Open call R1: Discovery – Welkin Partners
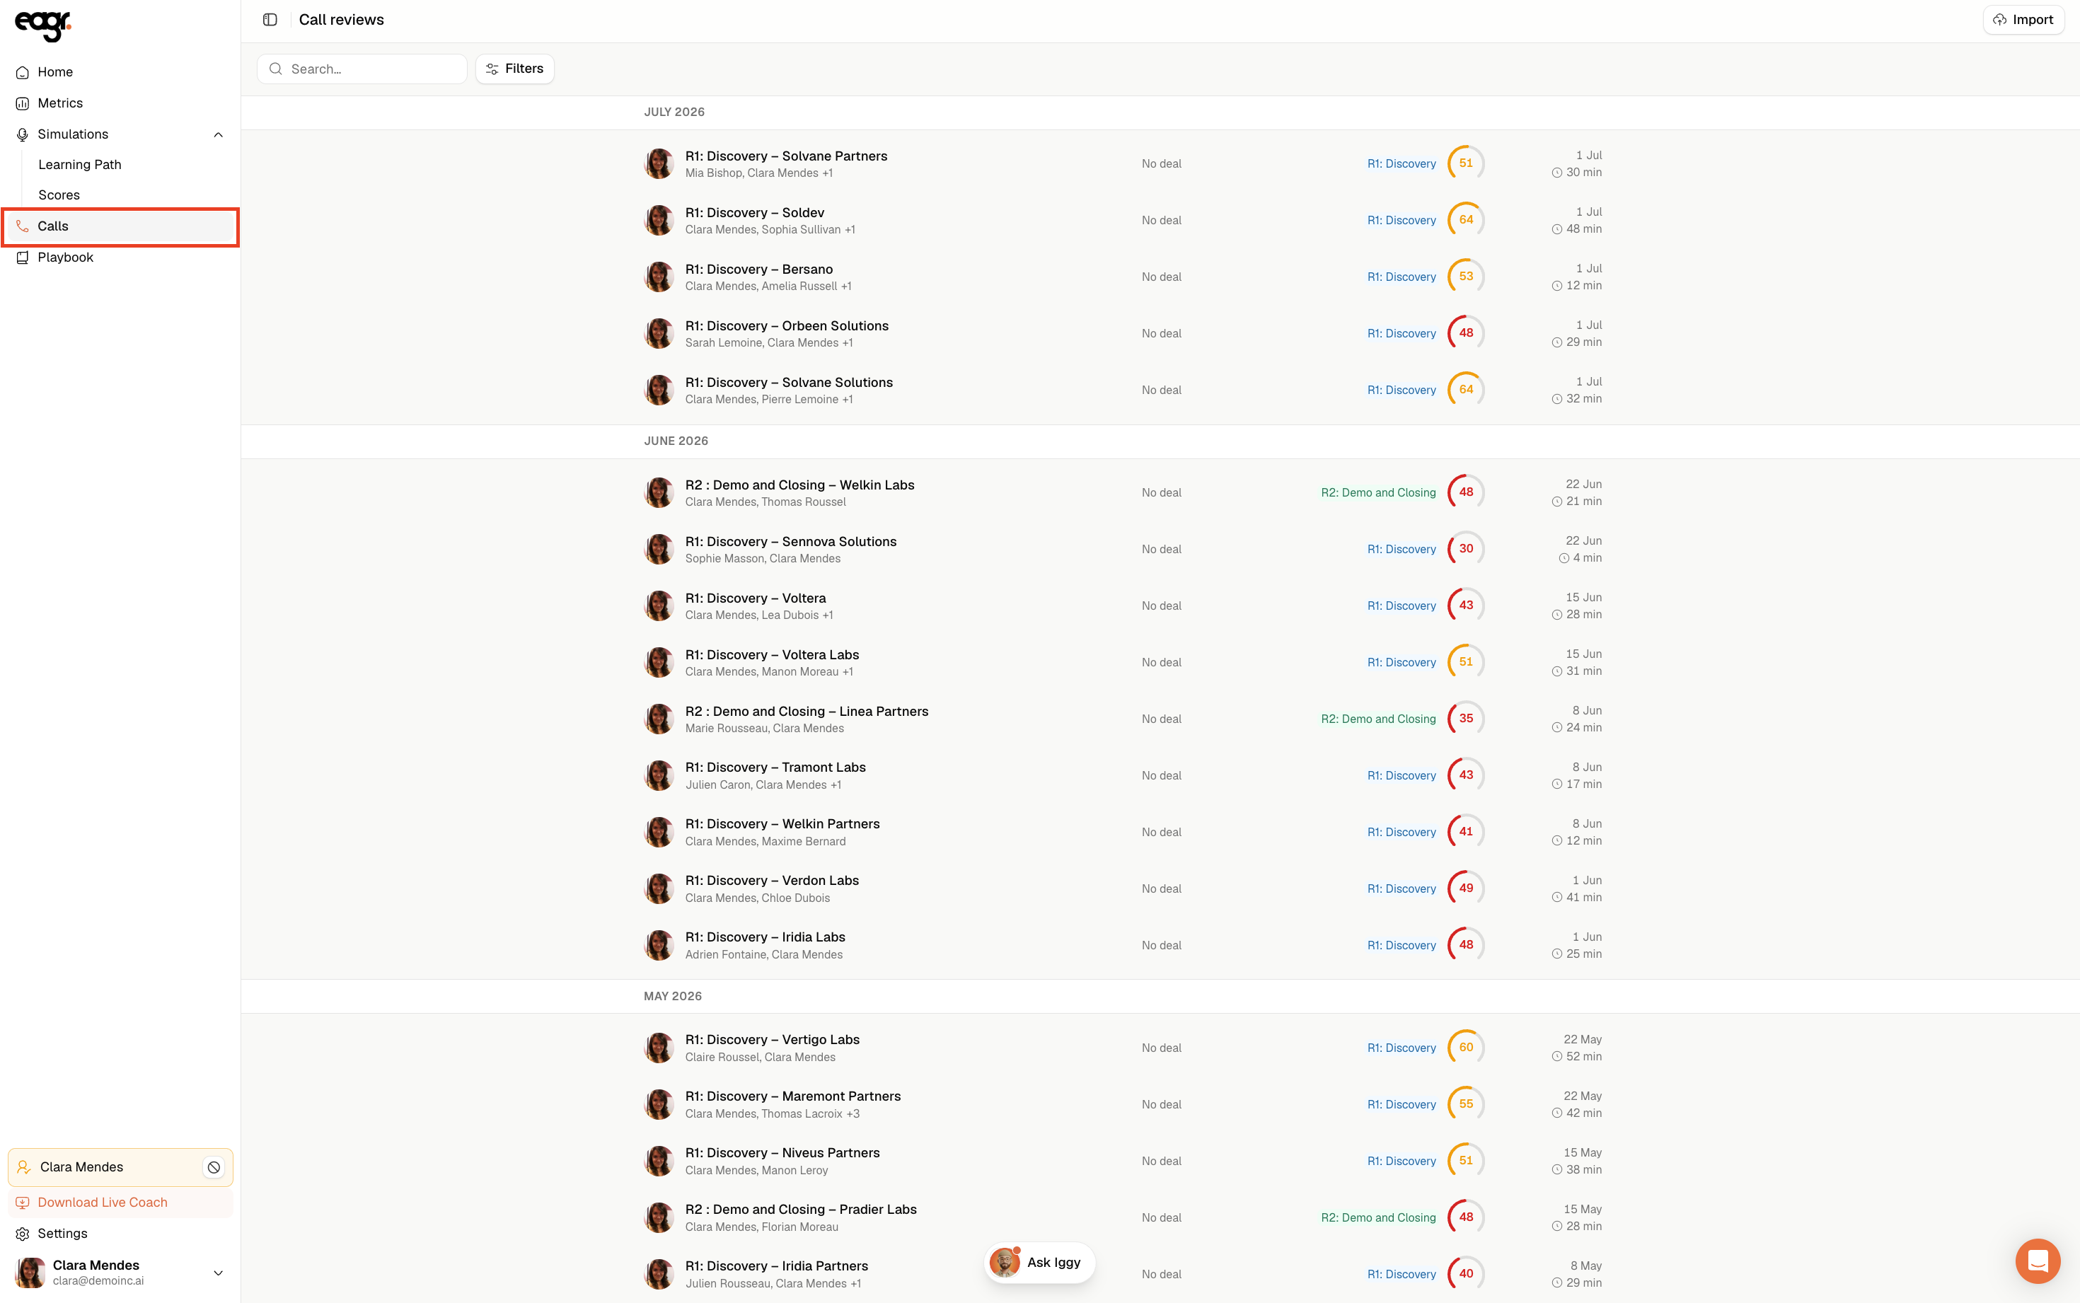 782,824
